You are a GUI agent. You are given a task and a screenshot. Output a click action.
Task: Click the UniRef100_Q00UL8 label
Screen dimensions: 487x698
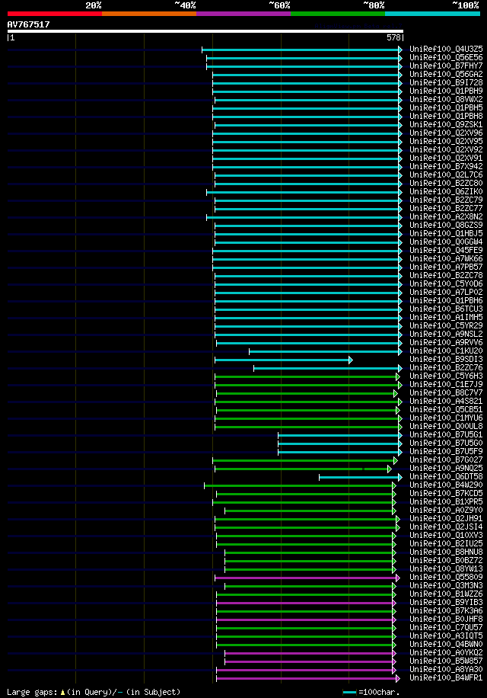pyautogui.click(x=446, y=427)
